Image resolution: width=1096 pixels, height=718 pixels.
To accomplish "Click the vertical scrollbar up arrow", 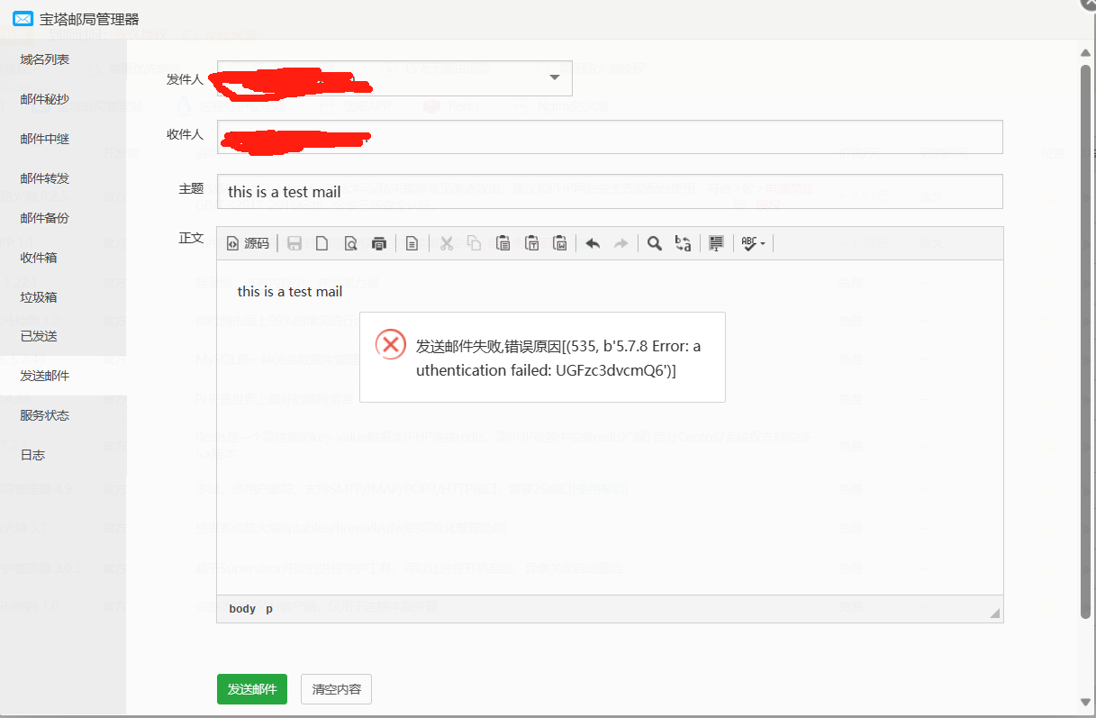I will 1085,52.
